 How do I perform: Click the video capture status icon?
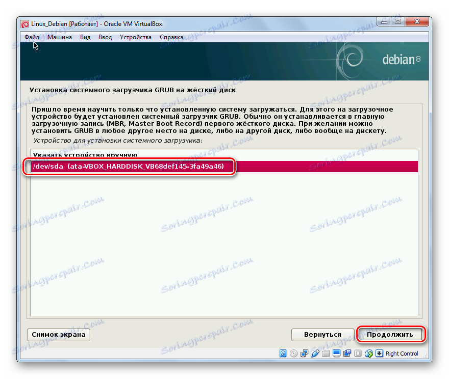[347, 354]
